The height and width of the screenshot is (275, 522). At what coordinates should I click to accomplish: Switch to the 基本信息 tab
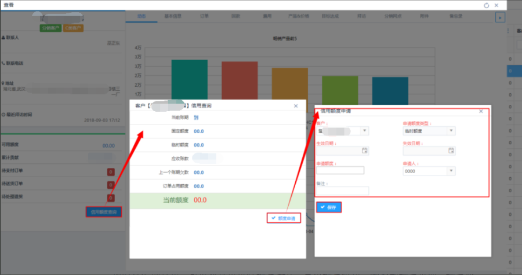[172, 16]
